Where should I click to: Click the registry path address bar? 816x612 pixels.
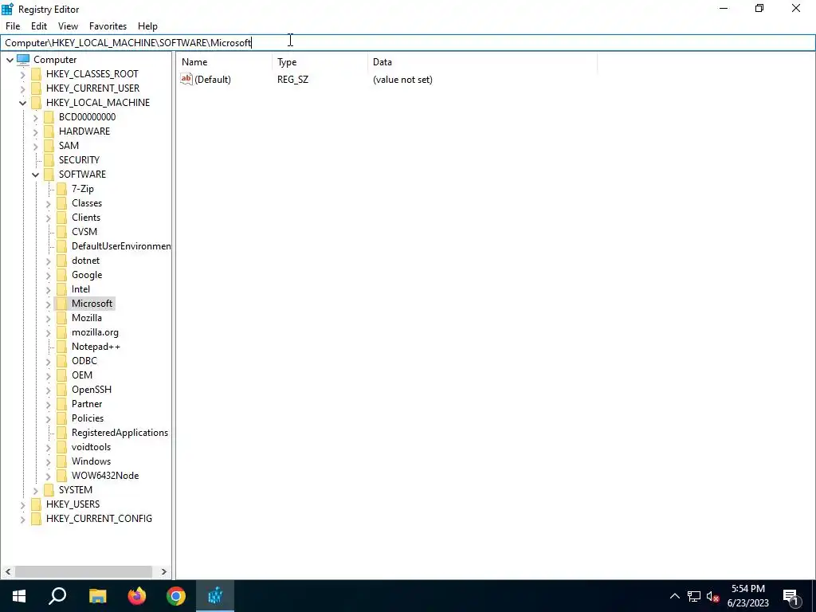point(408,43)
